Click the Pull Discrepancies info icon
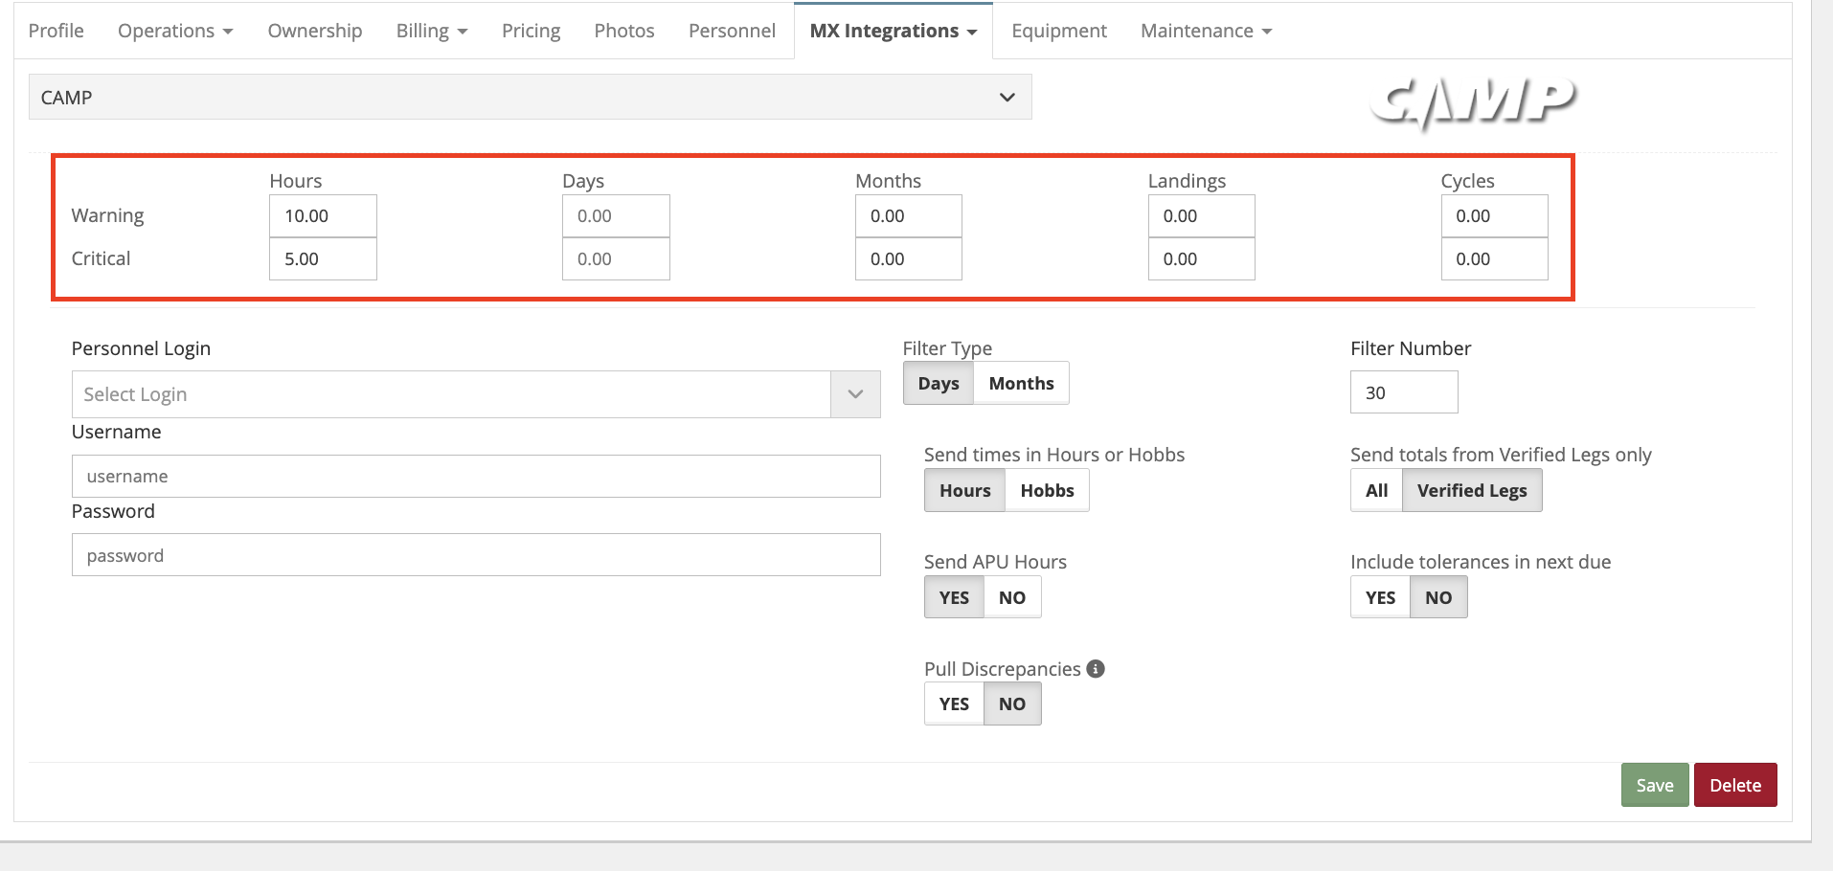This screenshot has width=1833, height=871. [x=1096, y=669]
